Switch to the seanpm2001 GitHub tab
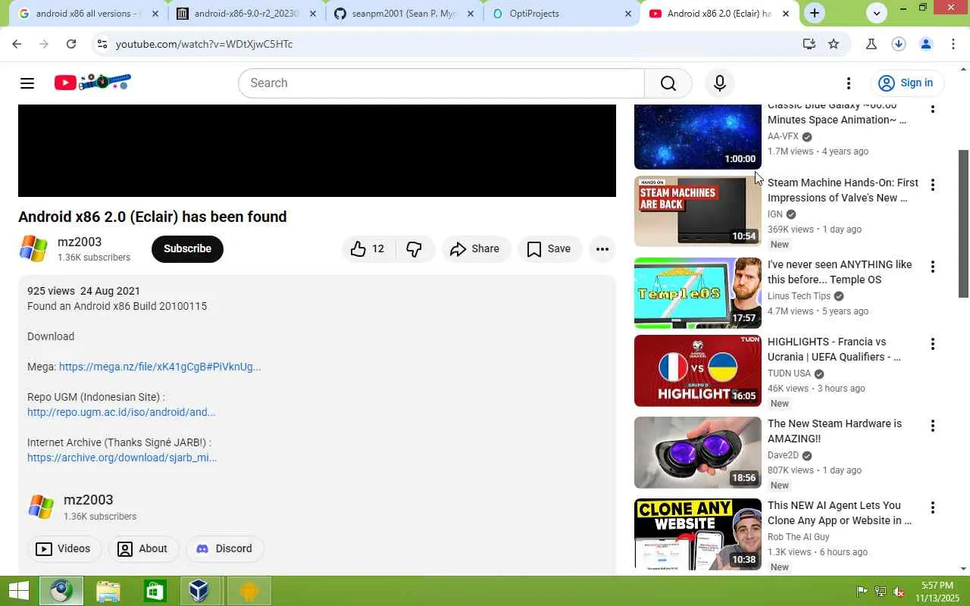The height and width of the screenshot is (606, 970). 404,14
